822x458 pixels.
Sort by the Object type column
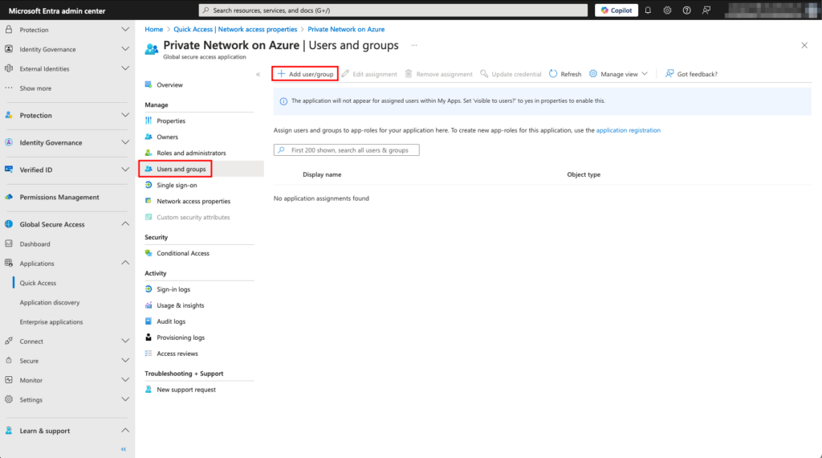click(x=584, y=174)
